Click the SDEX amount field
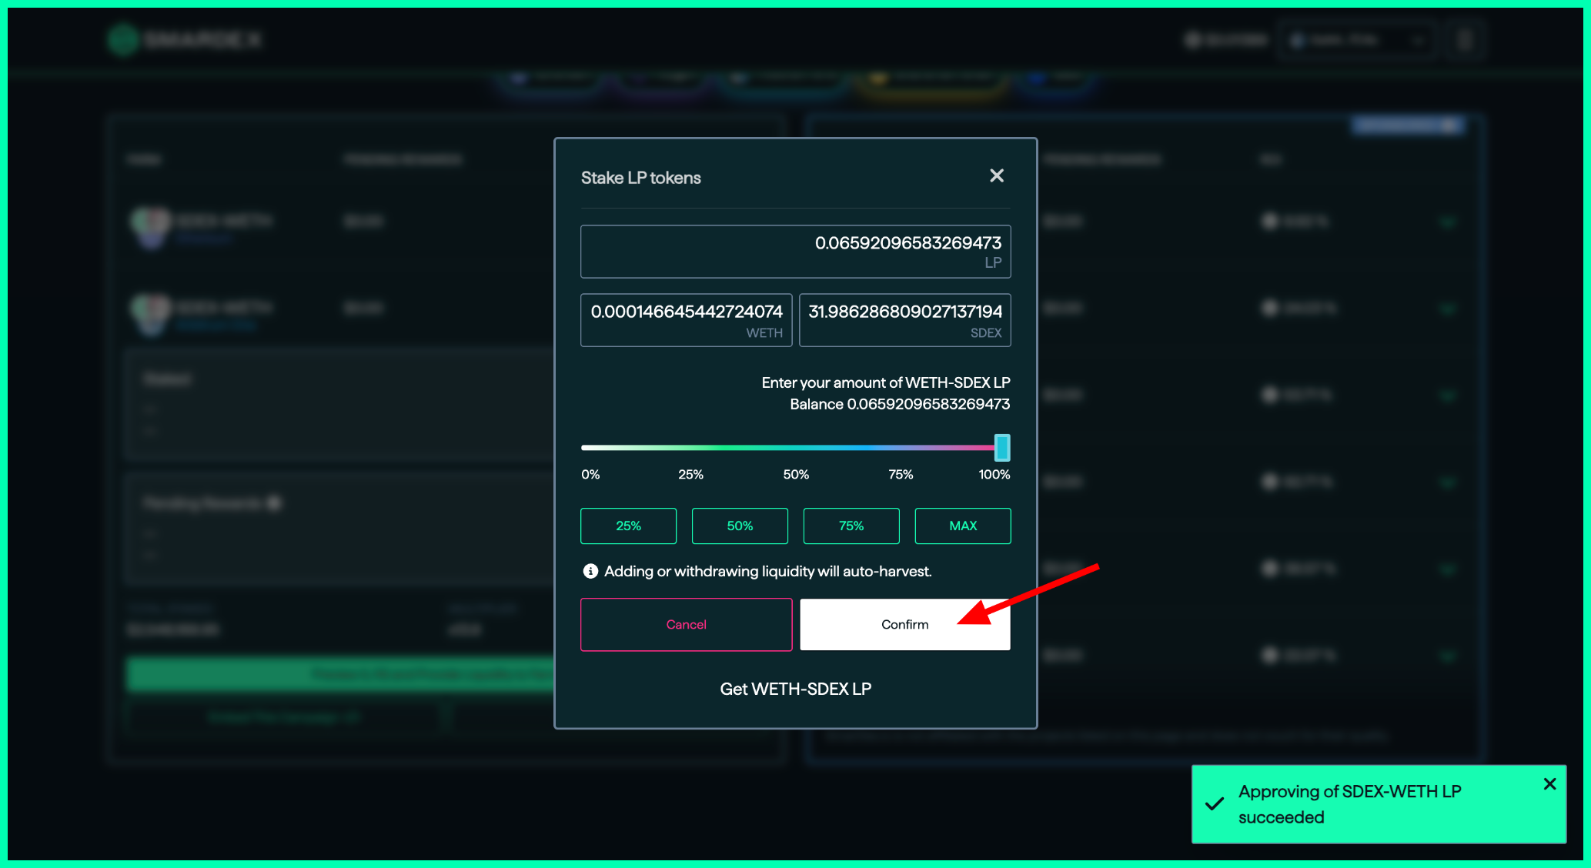 (904, 319)
